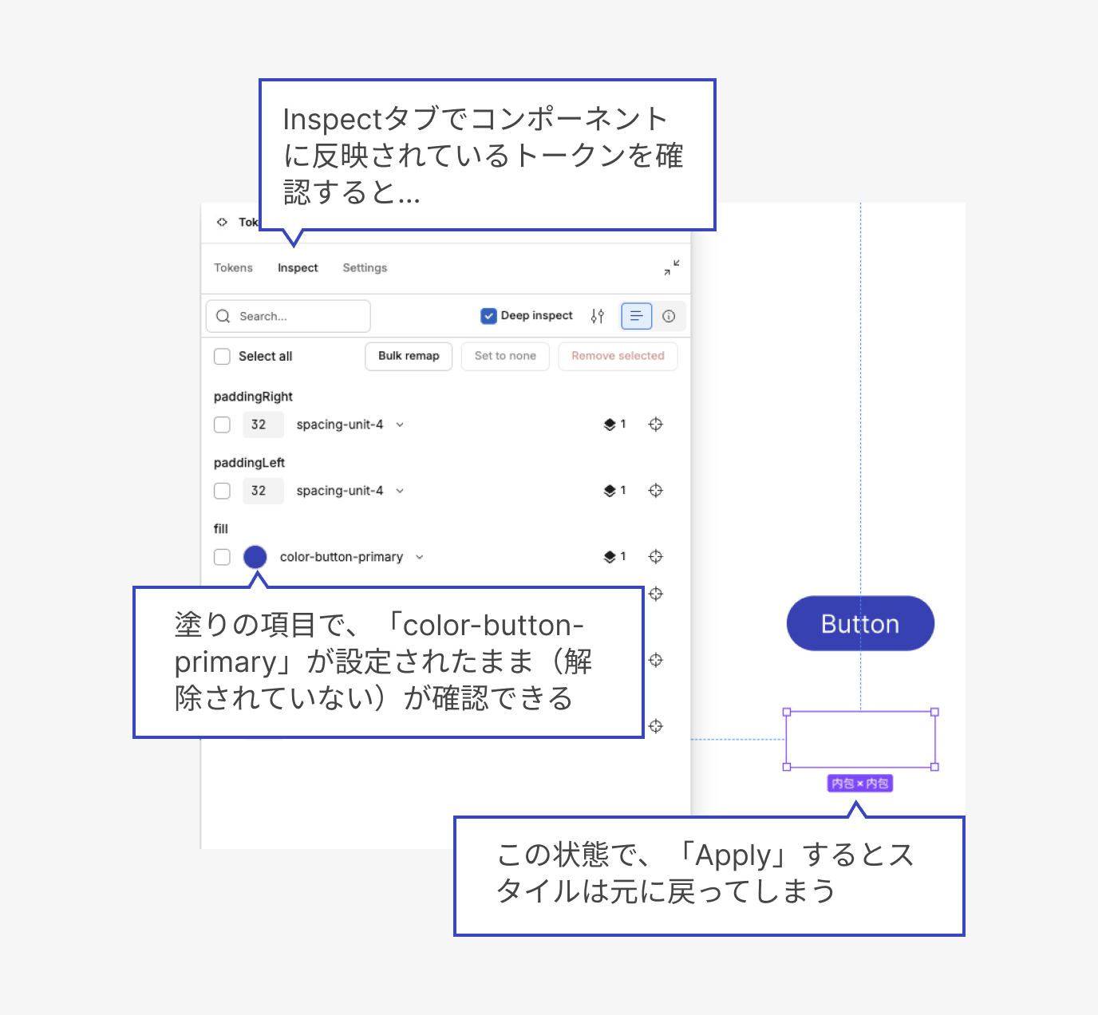The width and height of the screenshot is (1098, 1015).
Task: Click the info circle icon
Action: pos(669,316)
